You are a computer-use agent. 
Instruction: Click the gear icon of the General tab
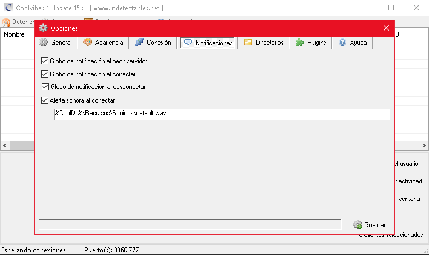pos(43,43)
